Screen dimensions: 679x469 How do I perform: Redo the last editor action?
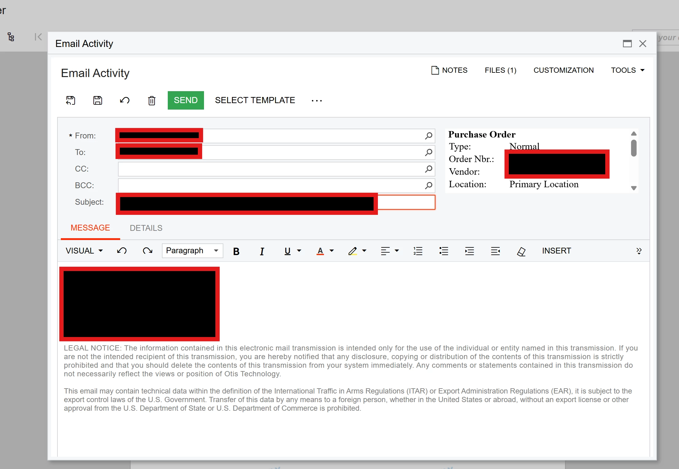(147, 251)
